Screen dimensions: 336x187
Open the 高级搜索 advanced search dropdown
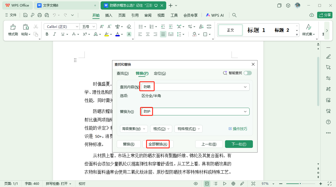[134, 128]
